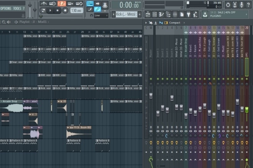Click the Play button
This screenshot has height=168, width=253.
tap(50, 10)
